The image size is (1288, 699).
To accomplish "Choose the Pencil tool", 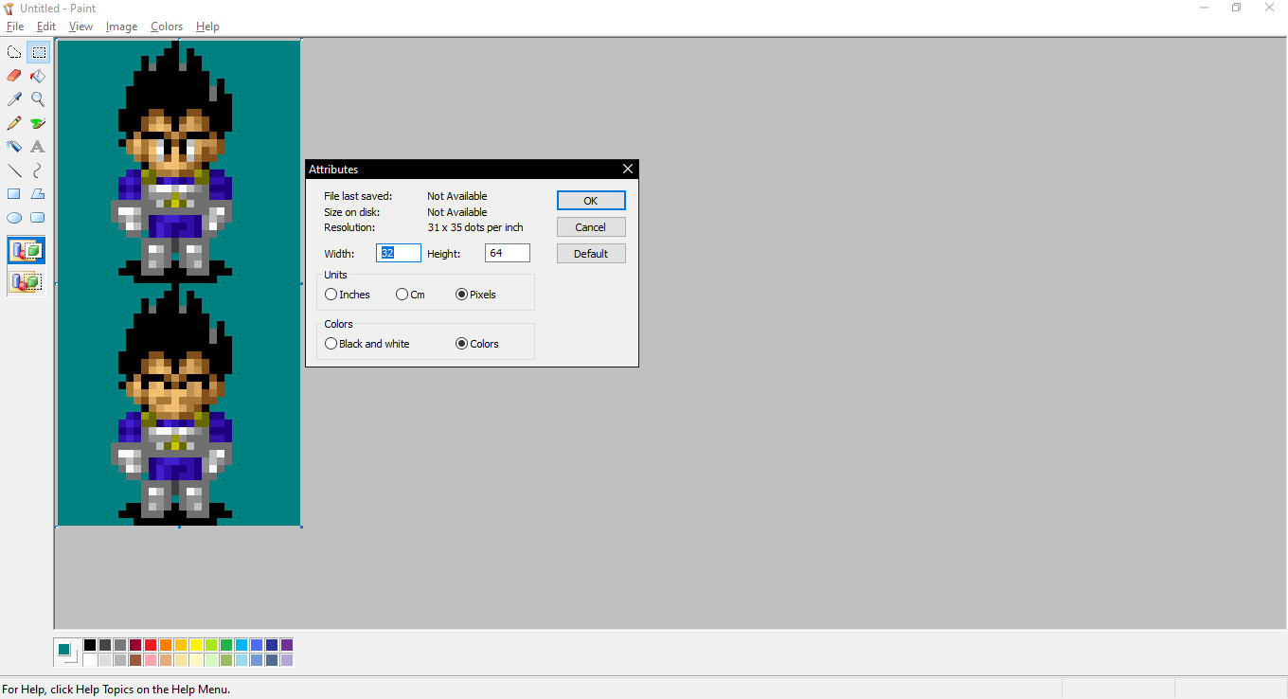I will tap(14, 123).
